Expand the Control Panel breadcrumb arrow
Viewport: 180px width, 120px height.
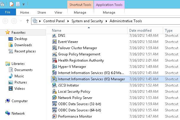pos(68,21)
